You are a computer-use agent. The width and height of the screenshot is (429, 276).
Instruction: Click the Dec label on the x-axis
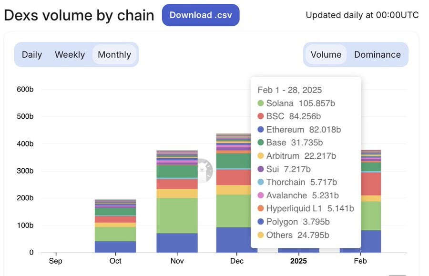(x=236, y=261)
